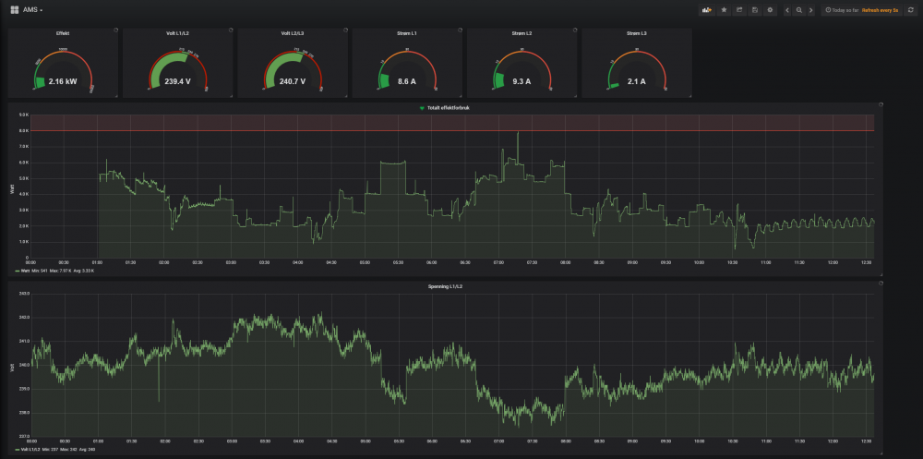Image resolution: width=923 pixels, height=459 pixels.
Task: Open the 'Today so far' time picker
Action: click(844, 9)
